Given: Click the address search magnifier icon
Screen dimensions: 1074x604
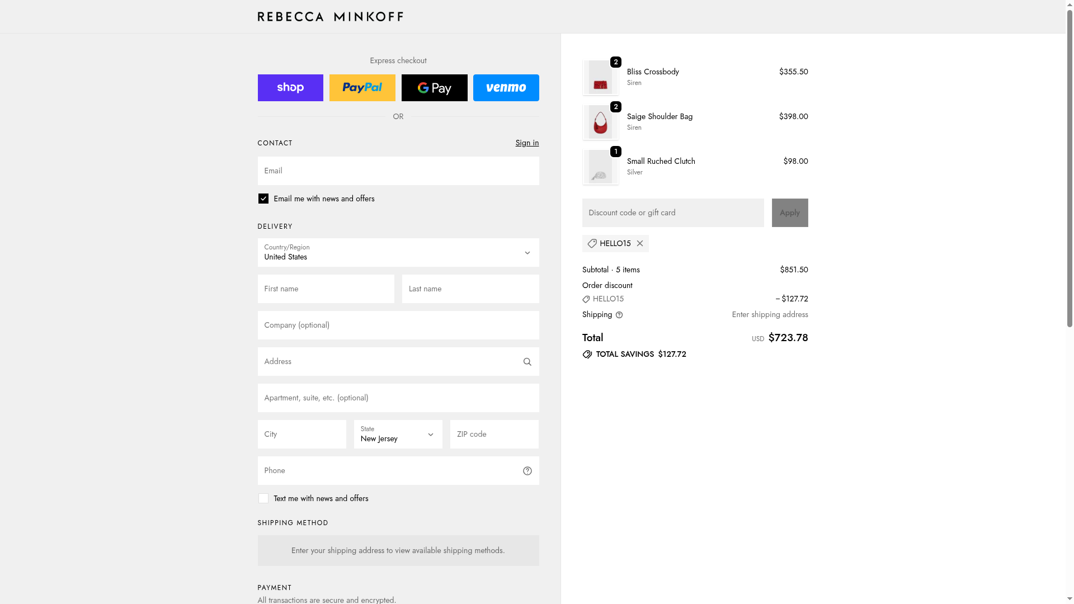Looking at the screenshot, I should pyautogui.click(x=527, y=362).
